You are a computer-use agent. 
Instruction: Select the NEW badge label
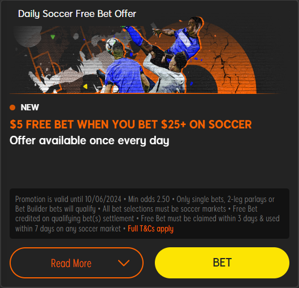point(30,108)
